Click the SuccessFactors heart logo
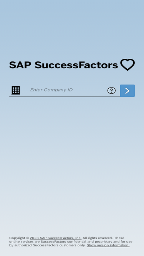The height and width of the screenshot is (256, 144). pyautogui.click(x=127, y=64)
